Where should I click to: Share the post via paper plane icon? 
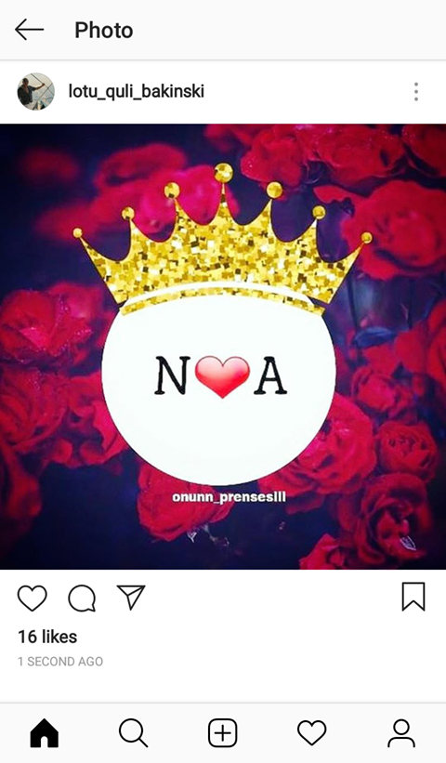click(x=131, y=597)
